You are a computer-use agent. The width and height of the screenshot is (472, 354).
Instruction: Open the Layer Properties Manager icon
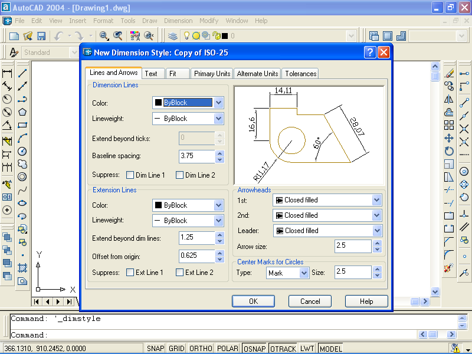172,36
